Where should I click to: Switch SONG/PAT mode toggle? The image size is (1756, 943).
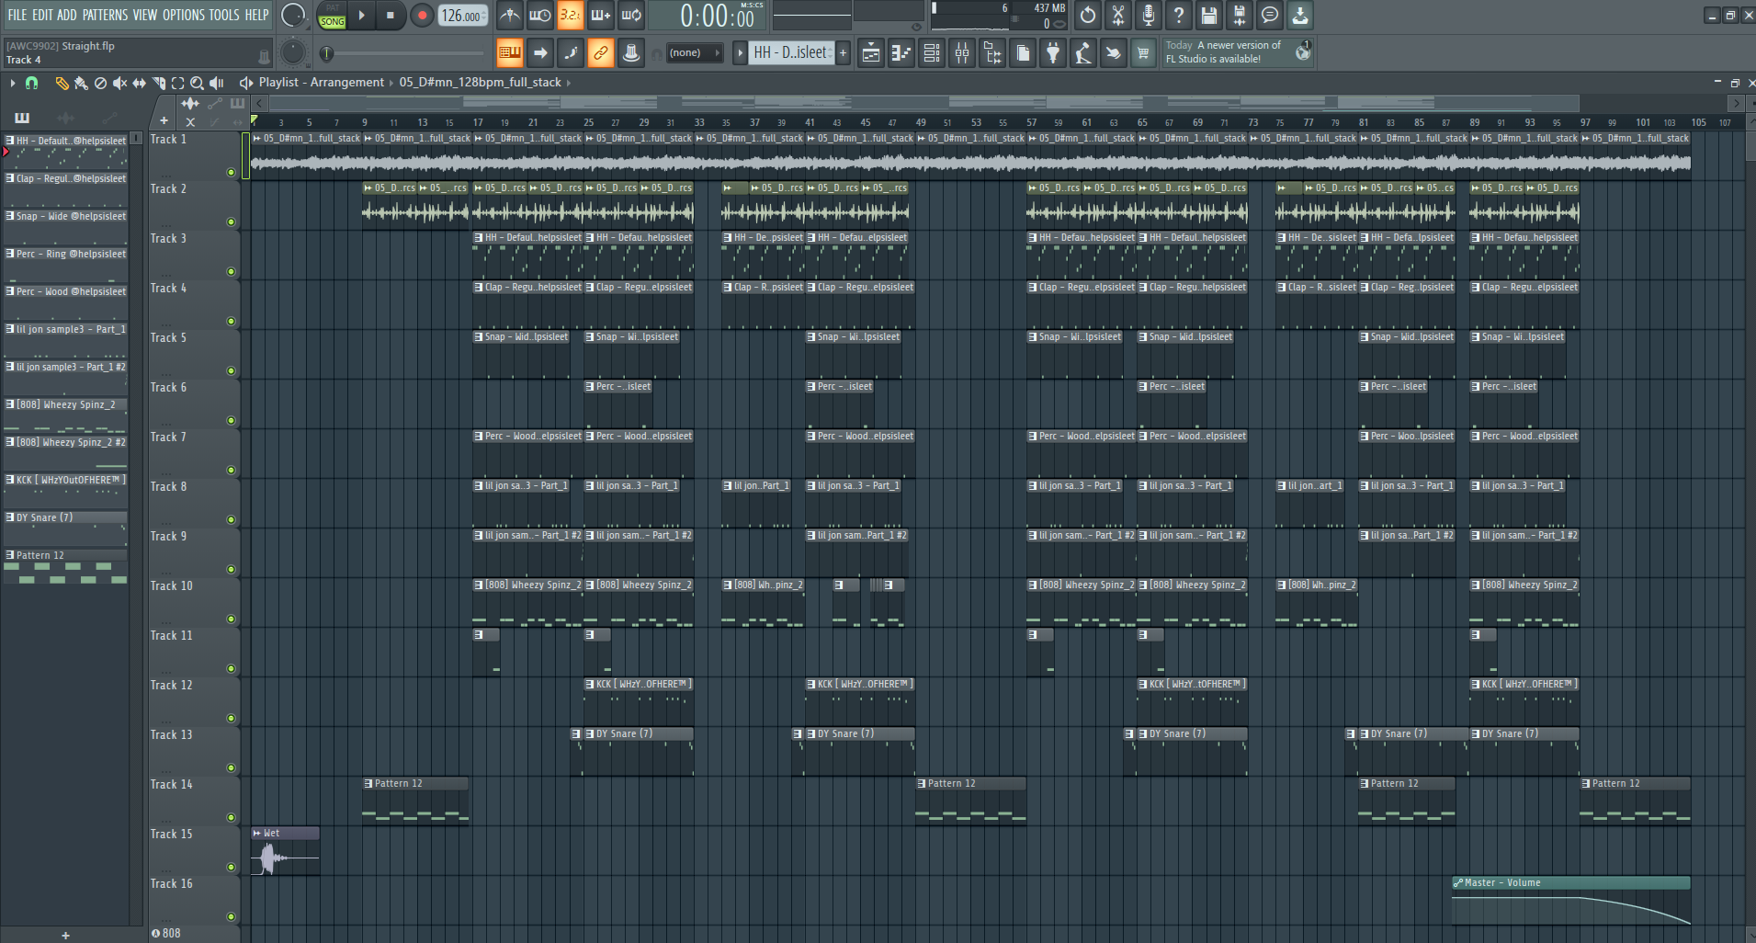pyautogui.click(x=332, y=15)
